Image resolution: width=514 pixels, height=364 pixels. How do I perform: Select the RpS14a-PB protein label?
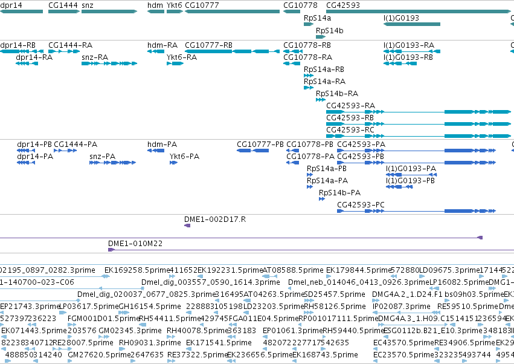(x=327, y=169)
